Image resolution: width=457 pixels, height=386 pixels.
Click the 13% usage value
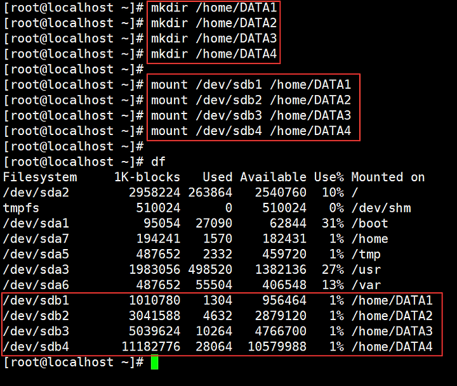333,285
